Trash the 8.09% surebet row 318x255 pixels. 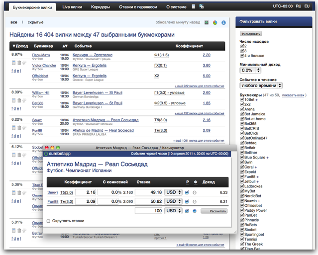(x=19, y=100)
